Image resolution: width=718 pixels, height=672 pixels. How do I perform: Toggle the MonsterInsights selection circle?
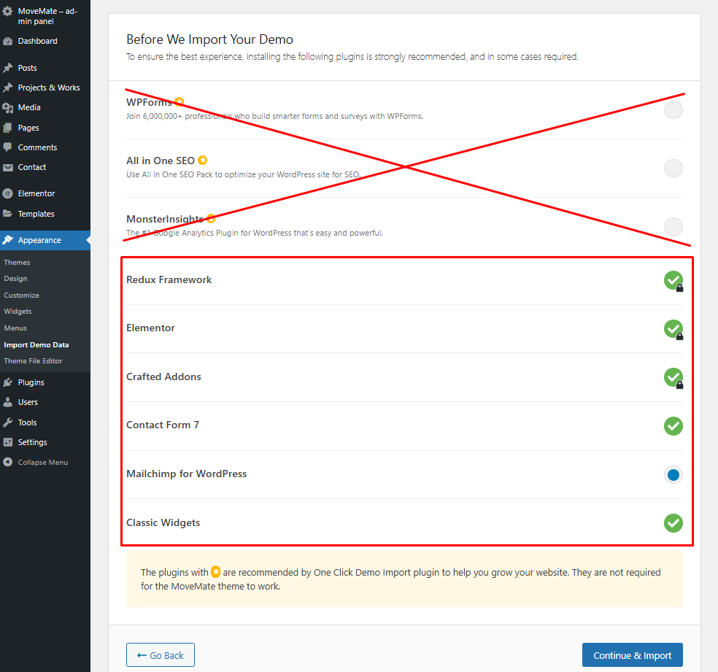tap(673, 227)
